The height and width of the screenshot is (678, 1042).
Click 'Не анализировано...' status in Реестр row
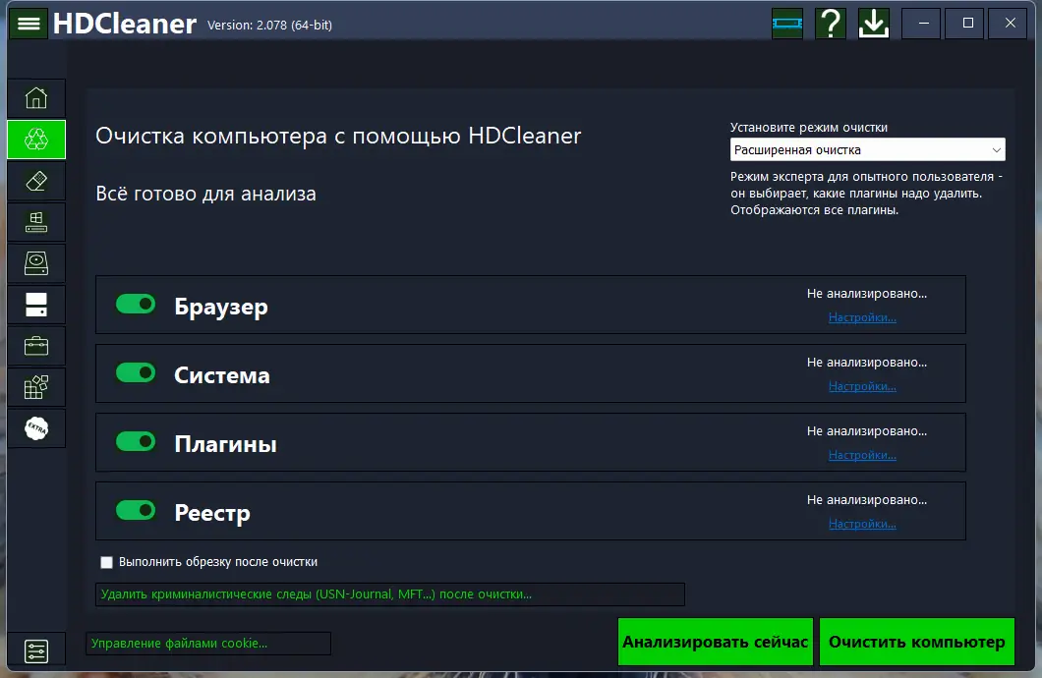pyautogui.click(x=867, y=500)
